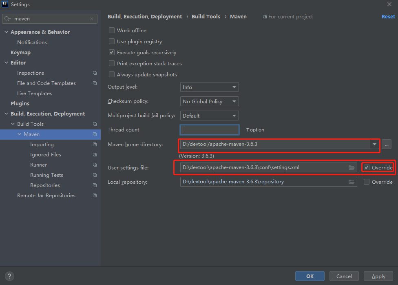The width and height of the screenshot is (398, 285).
Task: Clear the maven search field text
Action: coord(92,19)
